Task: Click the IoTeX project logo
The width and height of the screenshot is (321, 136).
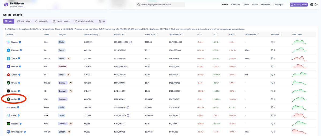Action: (x=8, y=115)
